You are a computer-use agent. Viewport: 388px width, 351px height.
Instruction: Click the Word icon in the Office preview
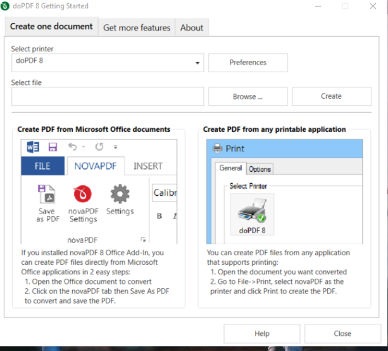point(33,147)
